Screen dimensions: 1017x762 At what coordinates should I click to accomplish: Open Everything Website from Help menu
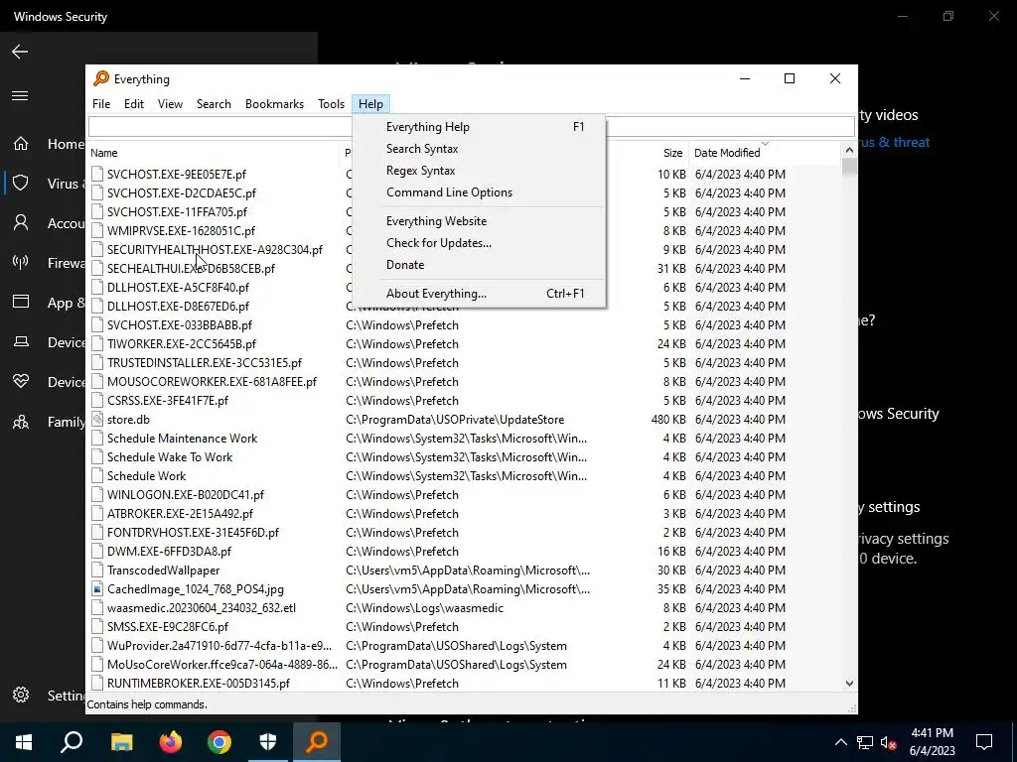pyautogui.click(x=480, y=221)
